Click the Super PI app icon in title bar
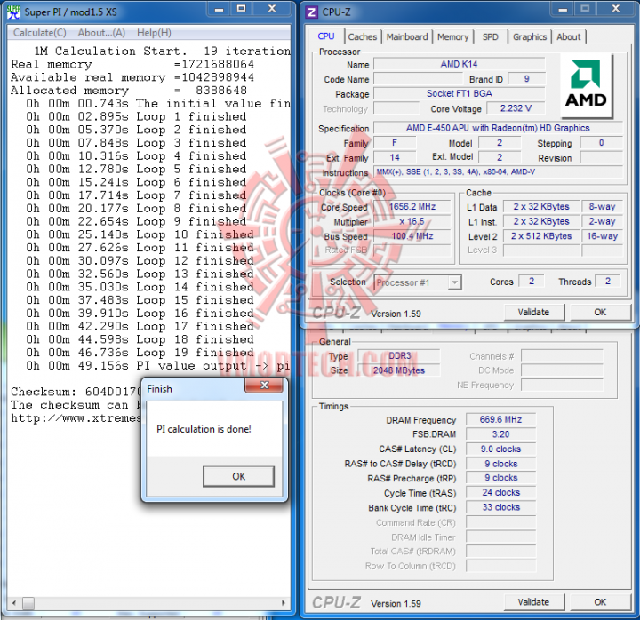 (x=13, y=12)
